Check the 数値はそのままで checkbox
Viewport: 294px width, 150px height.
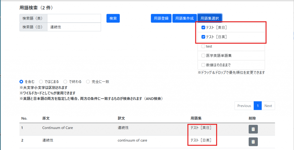tap(203, 65)
